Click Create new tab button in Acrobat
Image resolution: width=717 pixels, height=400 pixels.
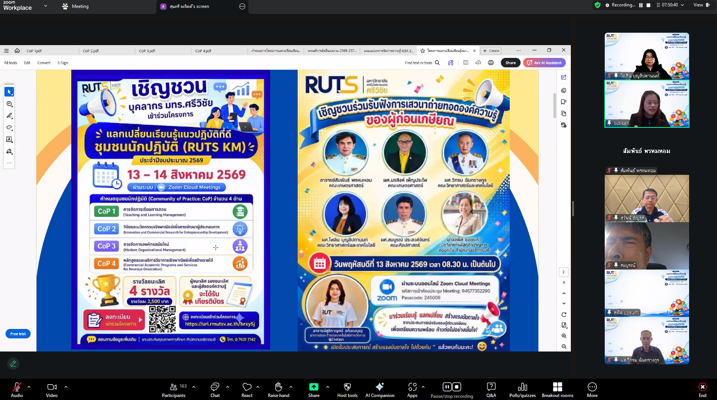click(x=491, y=51)
